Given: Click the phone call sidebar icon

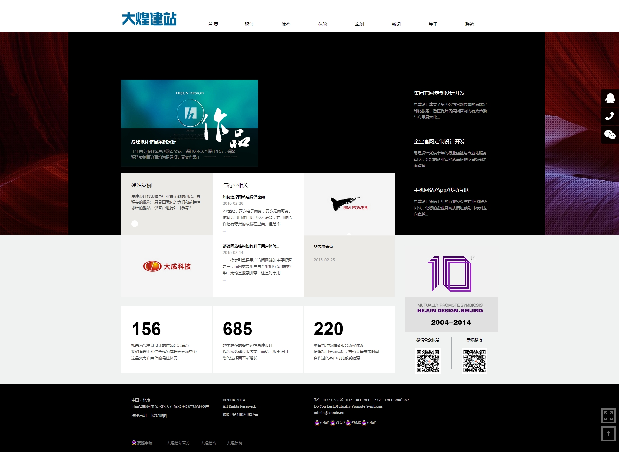Looking at the screenshot, I should pyautogui.click(x=610, y=116).
